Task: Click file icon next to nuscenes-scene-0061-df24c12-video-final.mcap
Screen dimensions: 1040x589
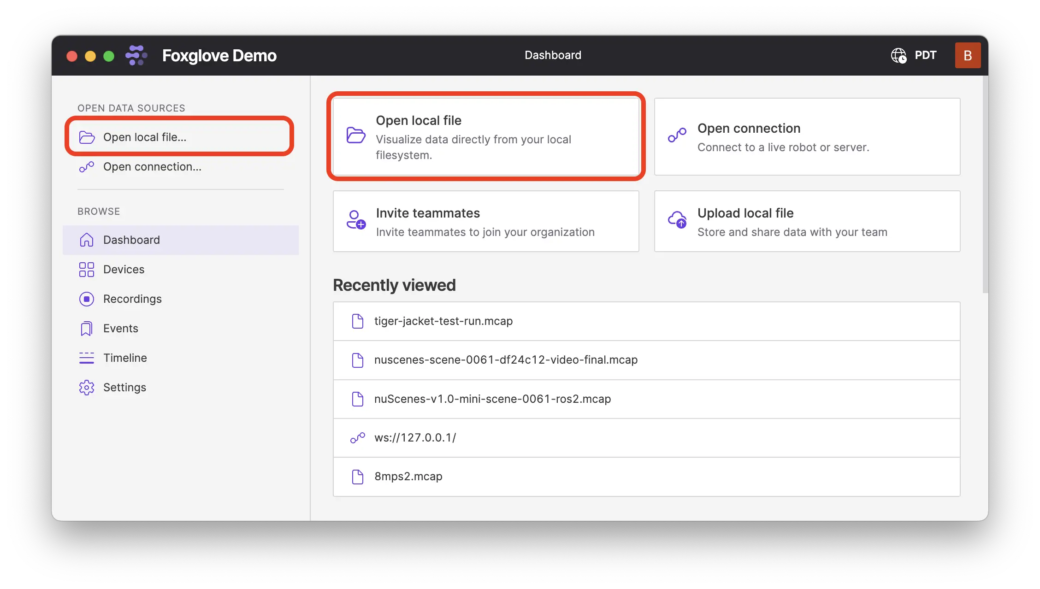Action: pyautogui.click(x=358, y=360)
